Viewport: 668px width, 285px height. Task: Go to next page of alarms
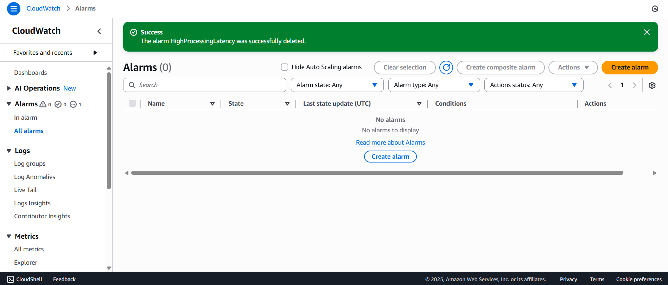point(634,85)
